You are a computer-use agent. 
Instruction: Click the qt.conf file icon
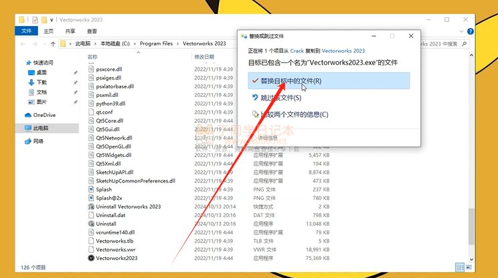[91, 112]
